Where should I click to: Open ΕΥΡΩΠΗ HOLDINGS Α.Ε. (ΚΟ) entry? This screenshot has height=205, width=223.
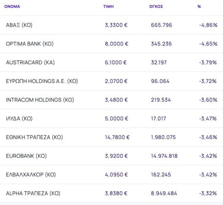click(42, 81)
